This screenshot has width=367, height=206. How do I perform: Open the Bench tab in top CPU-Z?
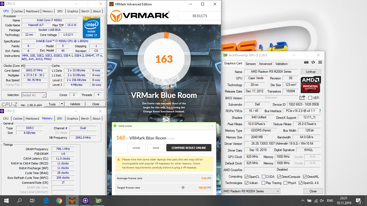tap(85, 11)
